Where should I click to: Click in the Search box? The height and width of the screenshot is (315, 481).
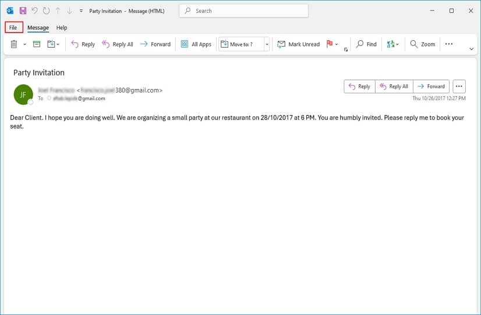pyautogui.click(x=243, y=10)
